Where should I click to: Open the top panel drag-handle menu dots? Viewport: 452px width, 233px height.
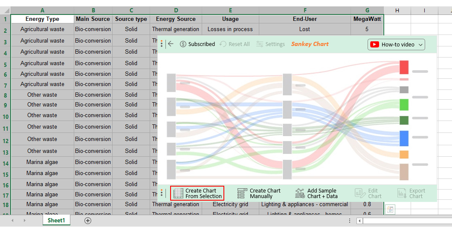162,44
